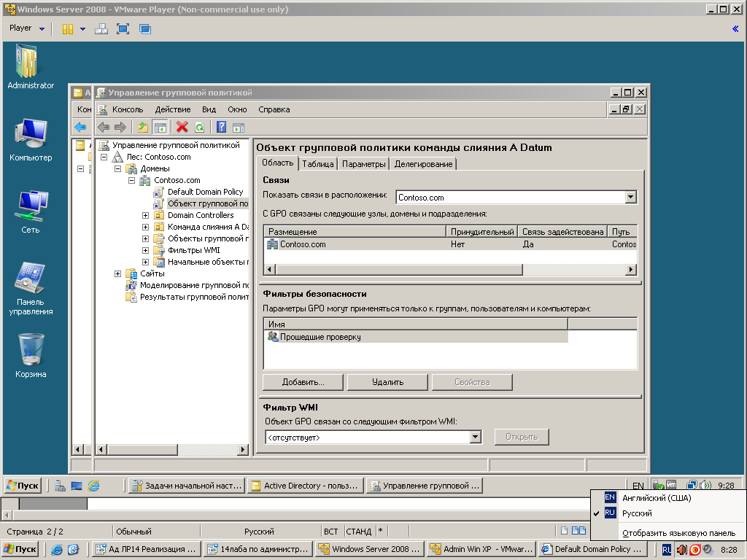Click the tree pane horizontal scrollbar right arrow
747x560 pixels.
point(243,449)
